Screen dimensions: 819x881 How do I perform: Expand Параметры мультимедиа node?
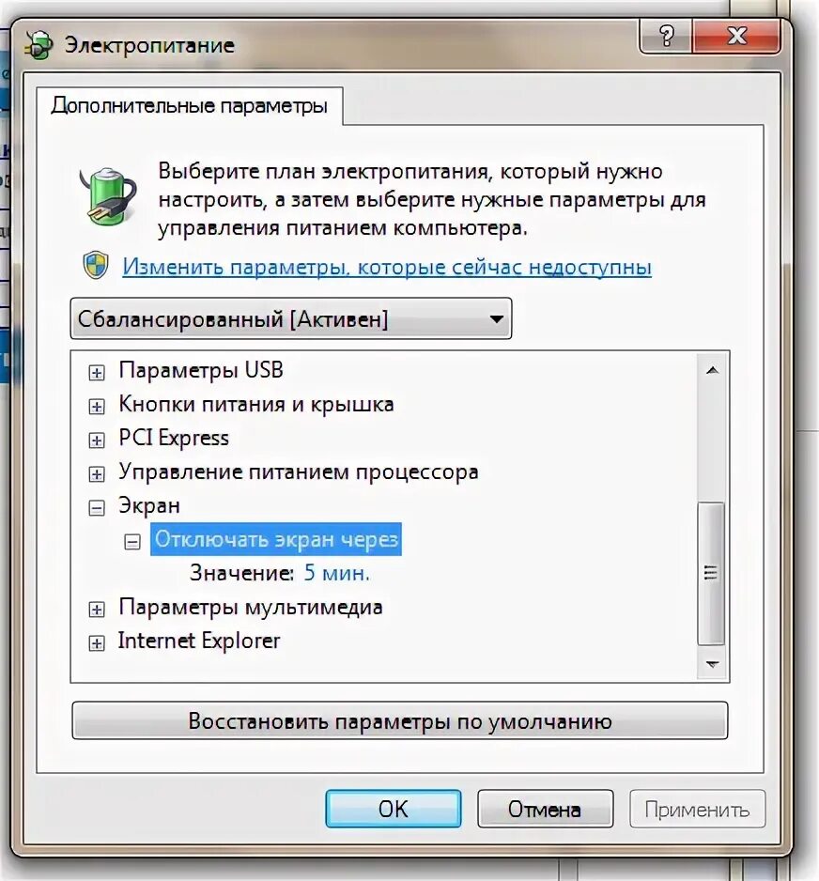click(x=97, y=609)
